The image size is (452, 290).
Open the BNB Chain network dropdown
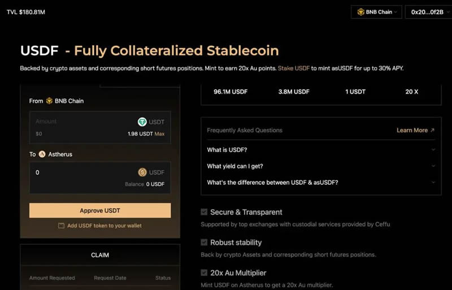pos(376,12)
